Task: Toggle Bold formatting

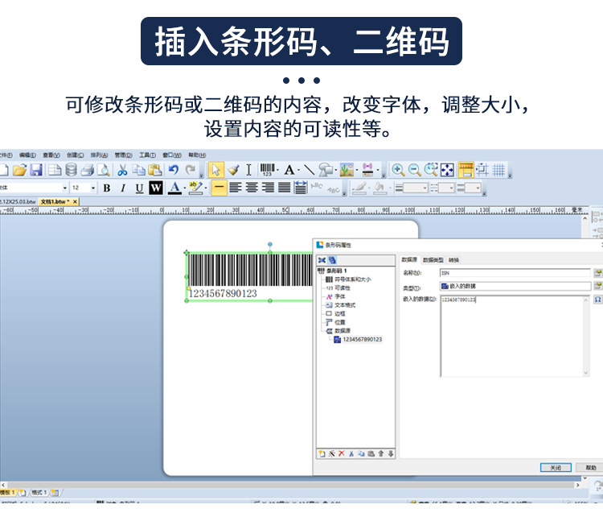Action: 107,188
